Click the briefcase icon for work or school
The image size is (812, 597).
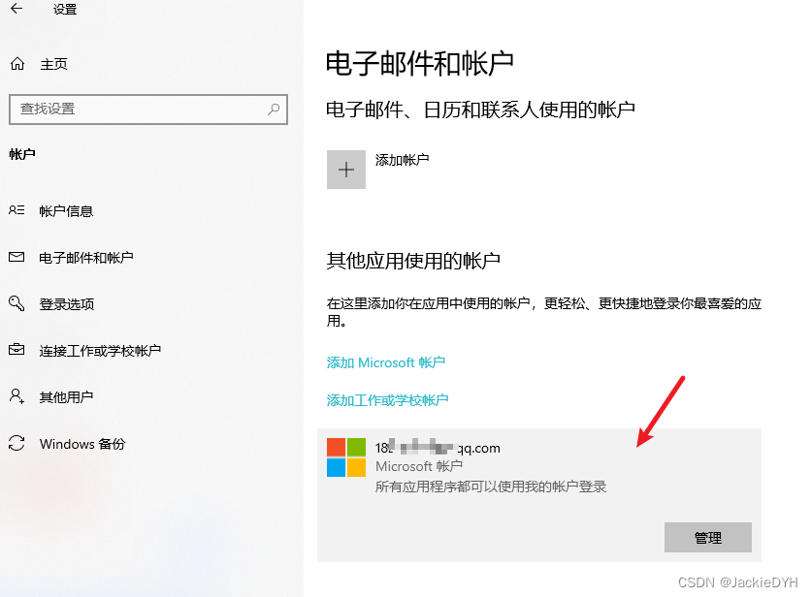click(x=16, y=350)
